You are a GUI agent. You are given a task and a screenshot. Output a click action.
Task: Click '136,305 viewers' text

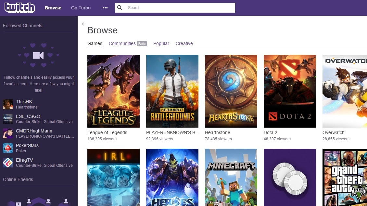pyautogui.click(x=102, y=139)
